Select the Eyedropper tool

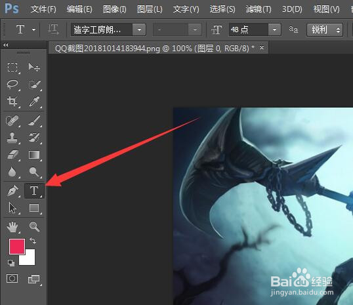(34, 101)
